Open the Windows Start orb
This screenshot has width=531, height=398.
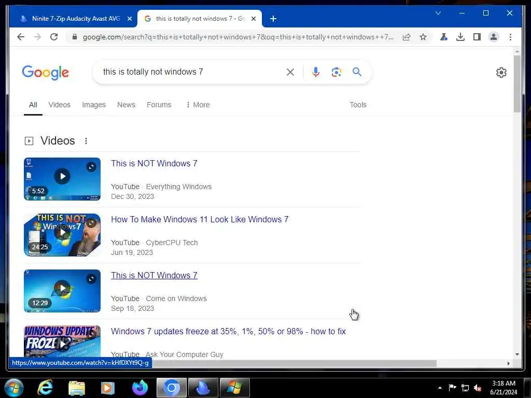(14, 388)
